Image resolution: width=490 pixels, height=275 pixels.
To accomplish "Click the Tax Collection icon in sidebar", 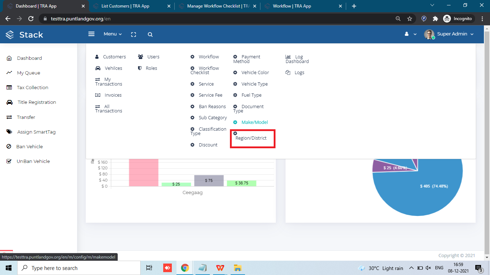I will pos(9,87).
